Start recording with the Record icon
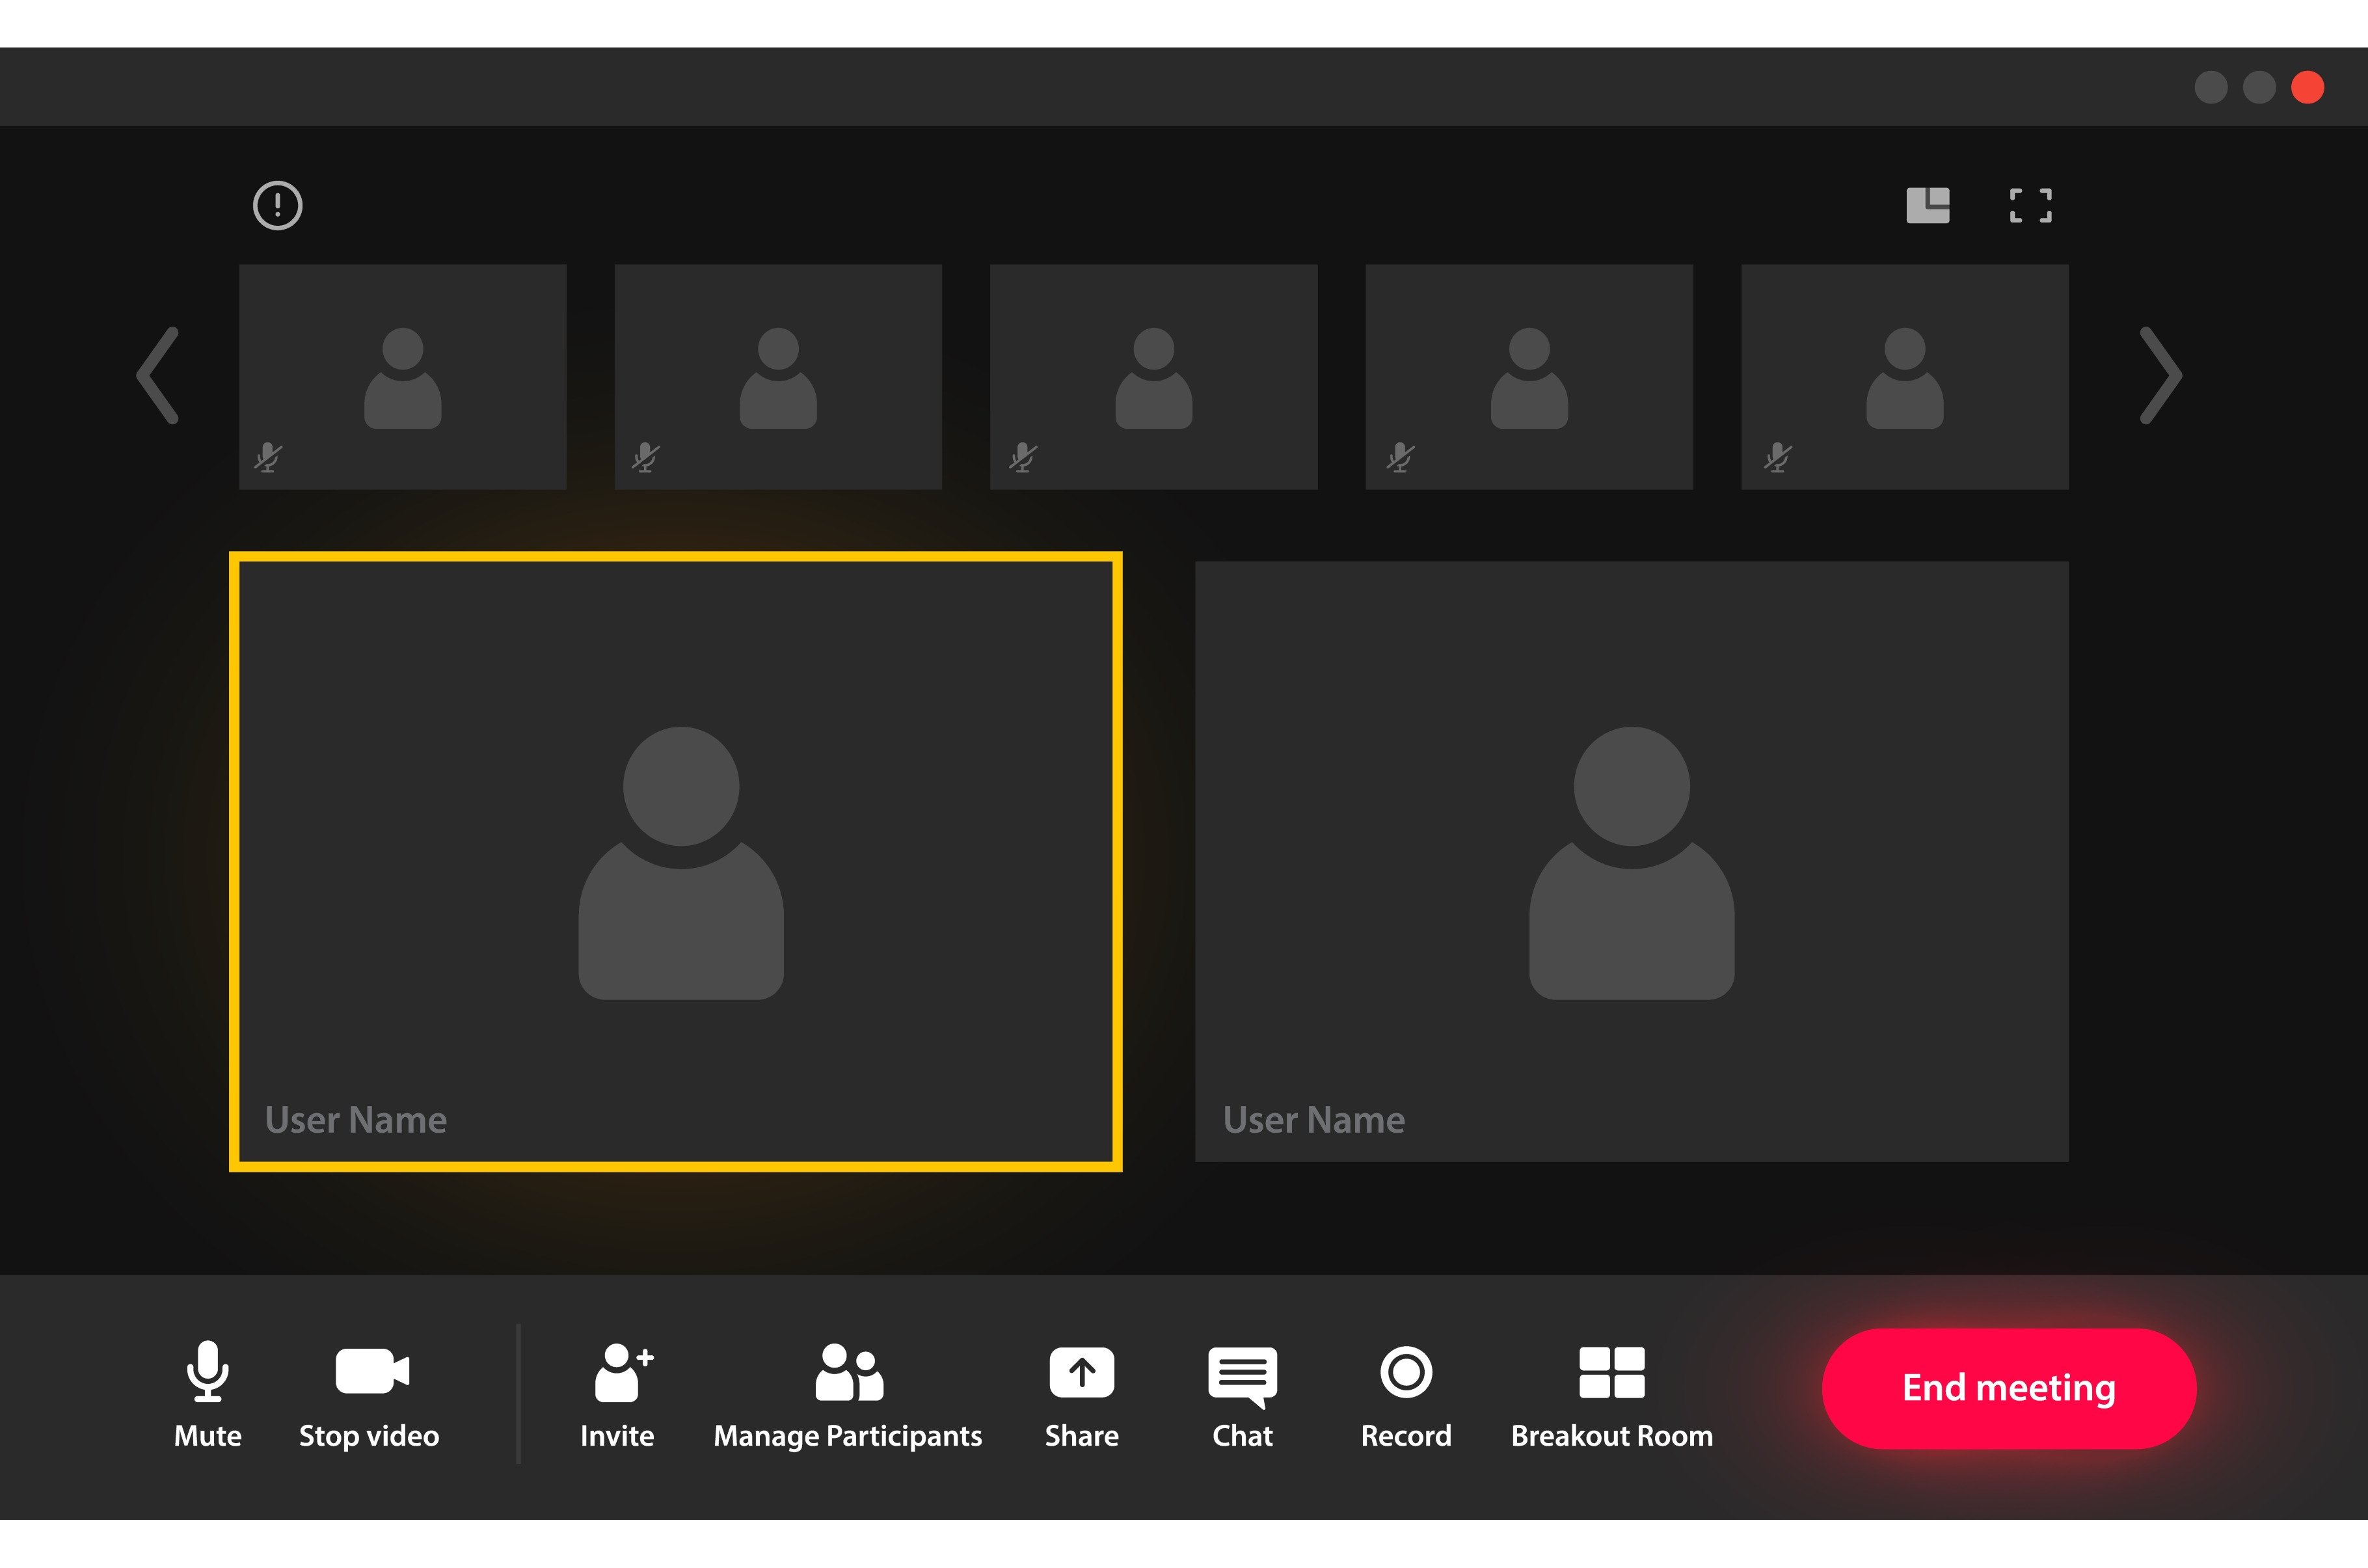 pos(1405,1372)
